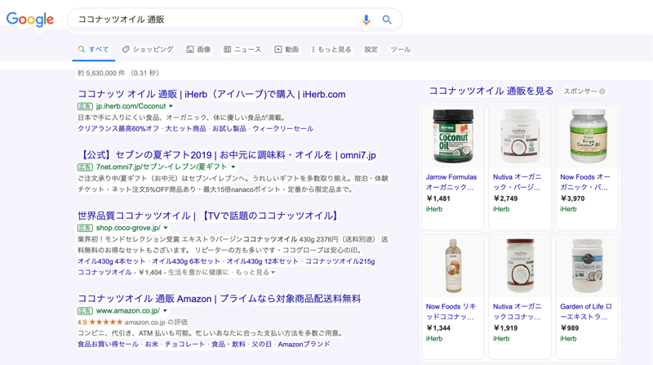Open チョコレート sitelink
The height and width of the screenshot is (365, 653).
tap(184, 344)
